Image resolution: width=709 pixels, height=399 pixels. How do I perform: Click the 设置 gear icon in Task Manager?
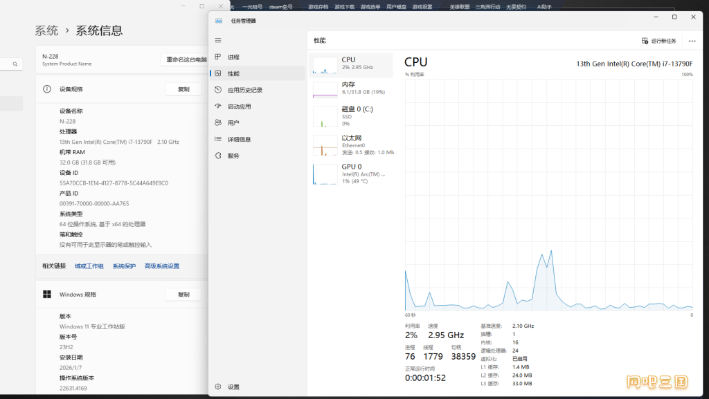tap(218, 387)
